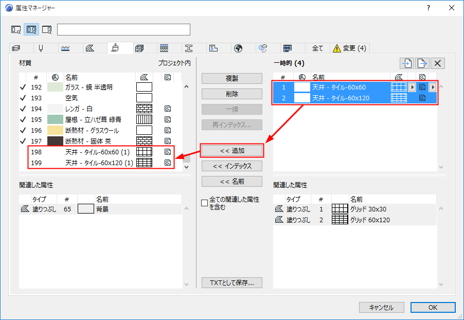Click the export attributes file icon
464x320 pixels.
pos(422,63)
